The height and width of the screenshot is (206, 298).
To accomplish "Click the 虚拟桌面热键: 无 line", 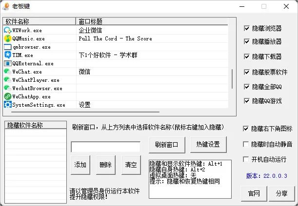I will point(173,175).
